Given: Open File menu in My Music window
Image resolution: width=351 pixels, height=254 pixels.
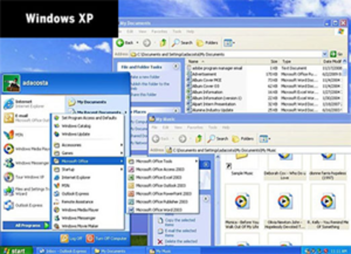Looking at the screenshot, I should (x=155, y=127).
